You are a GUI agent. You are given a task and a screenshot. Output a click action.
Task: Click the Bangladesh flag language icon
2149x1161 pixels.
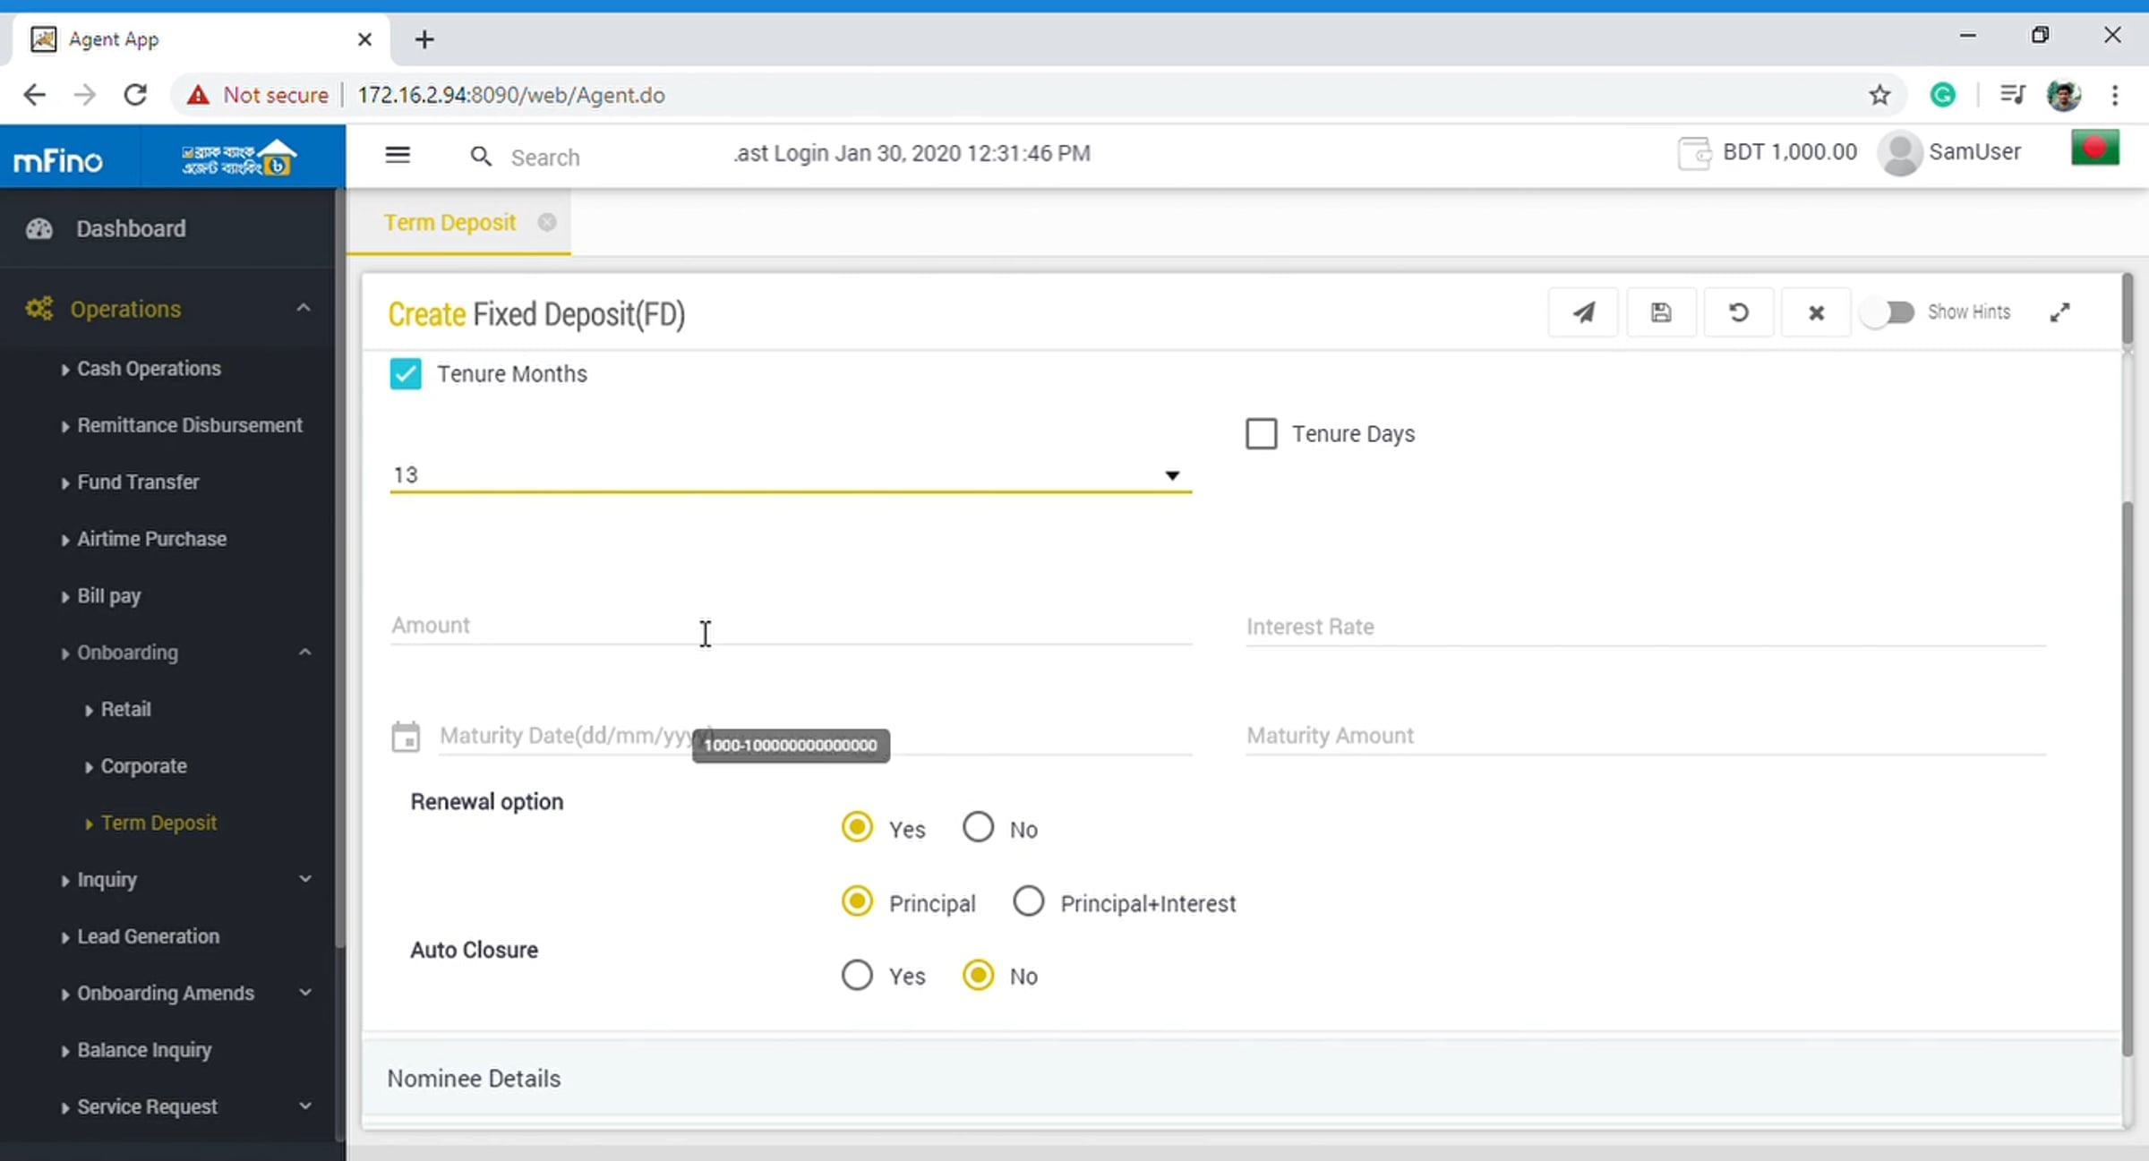tap(2094, 149)
